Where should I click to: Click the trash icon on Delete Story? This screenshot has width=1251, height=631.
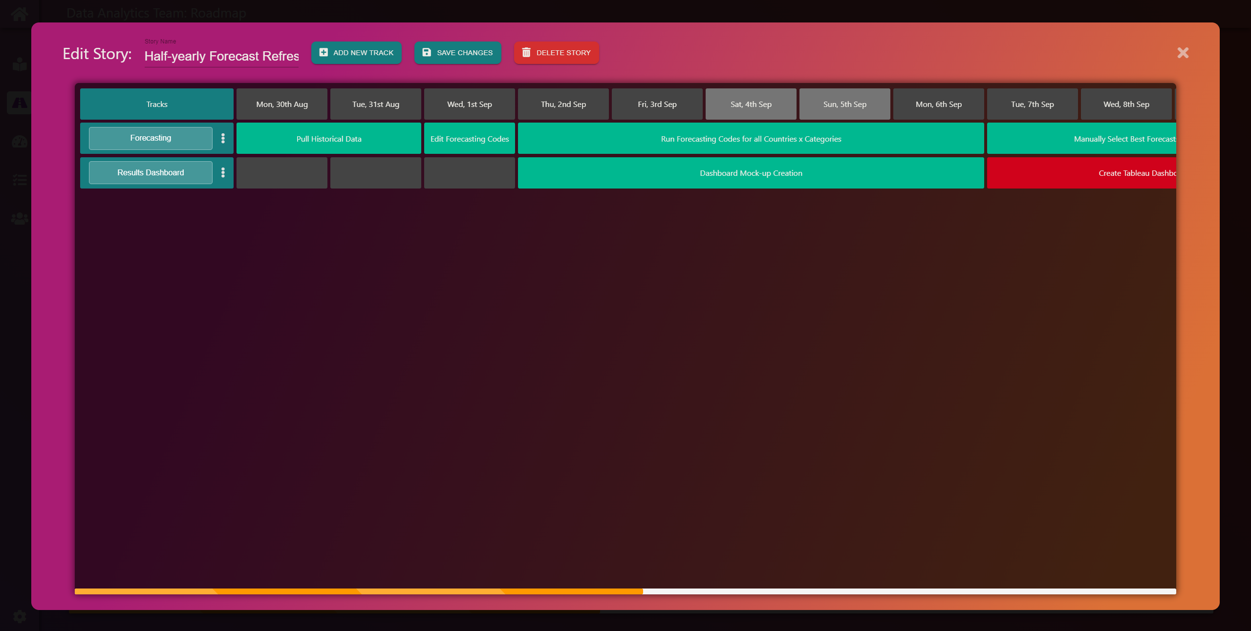pyautogui.click(x=527, y=53)
